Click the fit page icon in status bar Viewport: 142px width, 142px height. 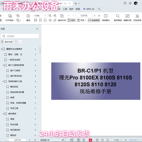(103, 140)
